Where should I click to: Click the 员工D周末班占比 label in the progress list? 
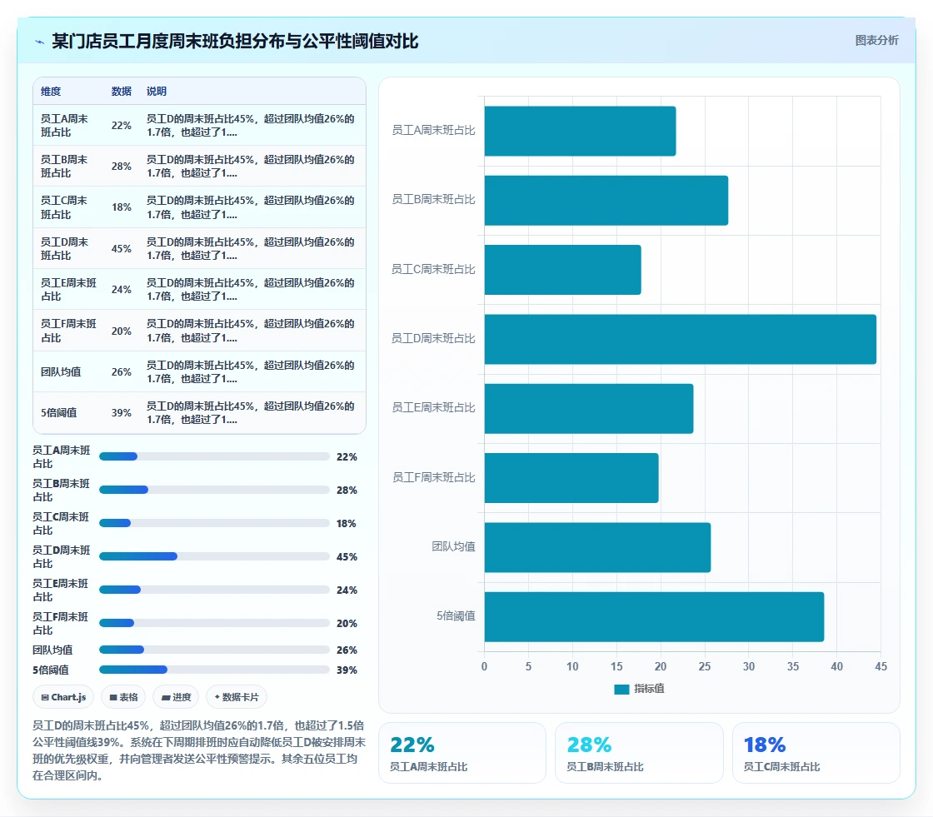coord(62,556)
